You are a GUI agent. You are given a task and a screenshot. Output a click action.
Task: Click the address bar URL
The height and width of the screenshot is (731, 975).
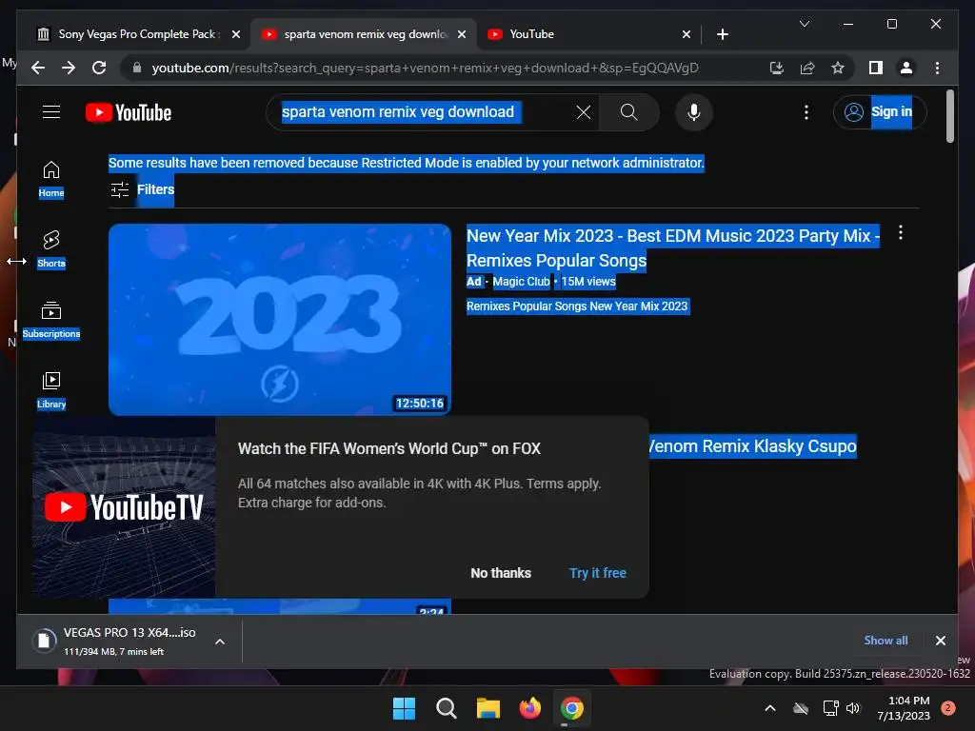click(425, 68)
